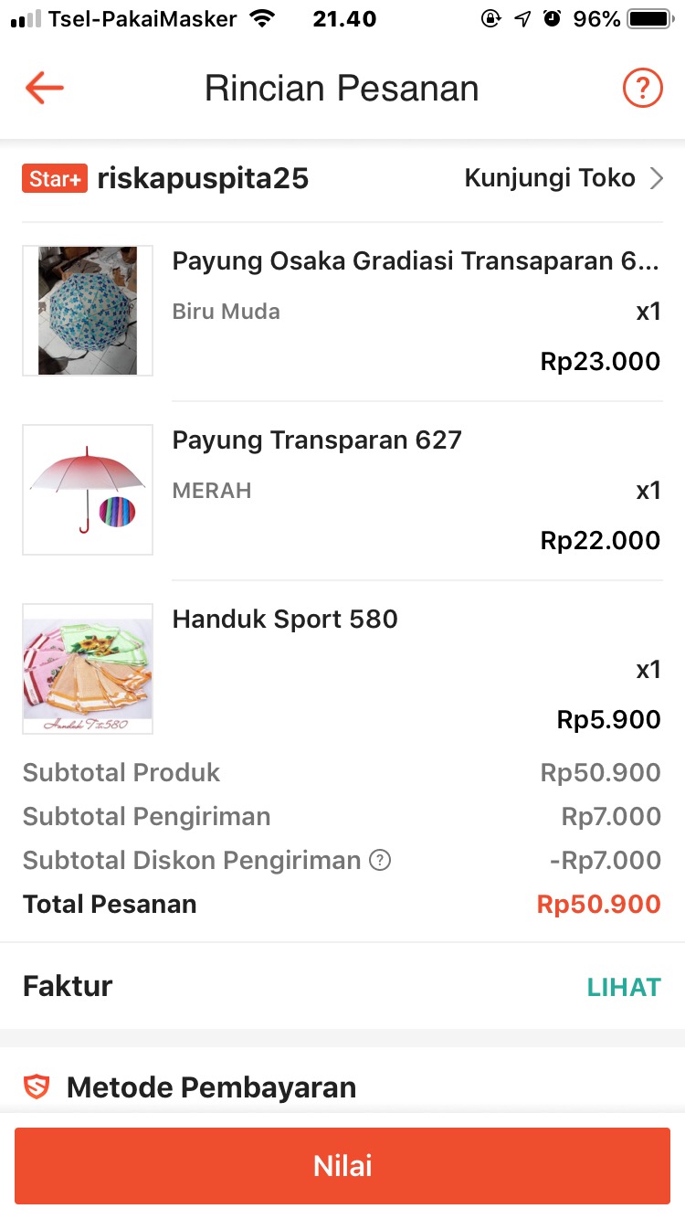Tap the Star+ seller badge

click(55, 179)
